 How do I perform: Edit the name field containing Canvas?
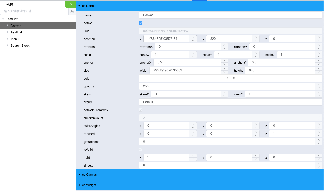pyautogui.click(x=231, y=15)
